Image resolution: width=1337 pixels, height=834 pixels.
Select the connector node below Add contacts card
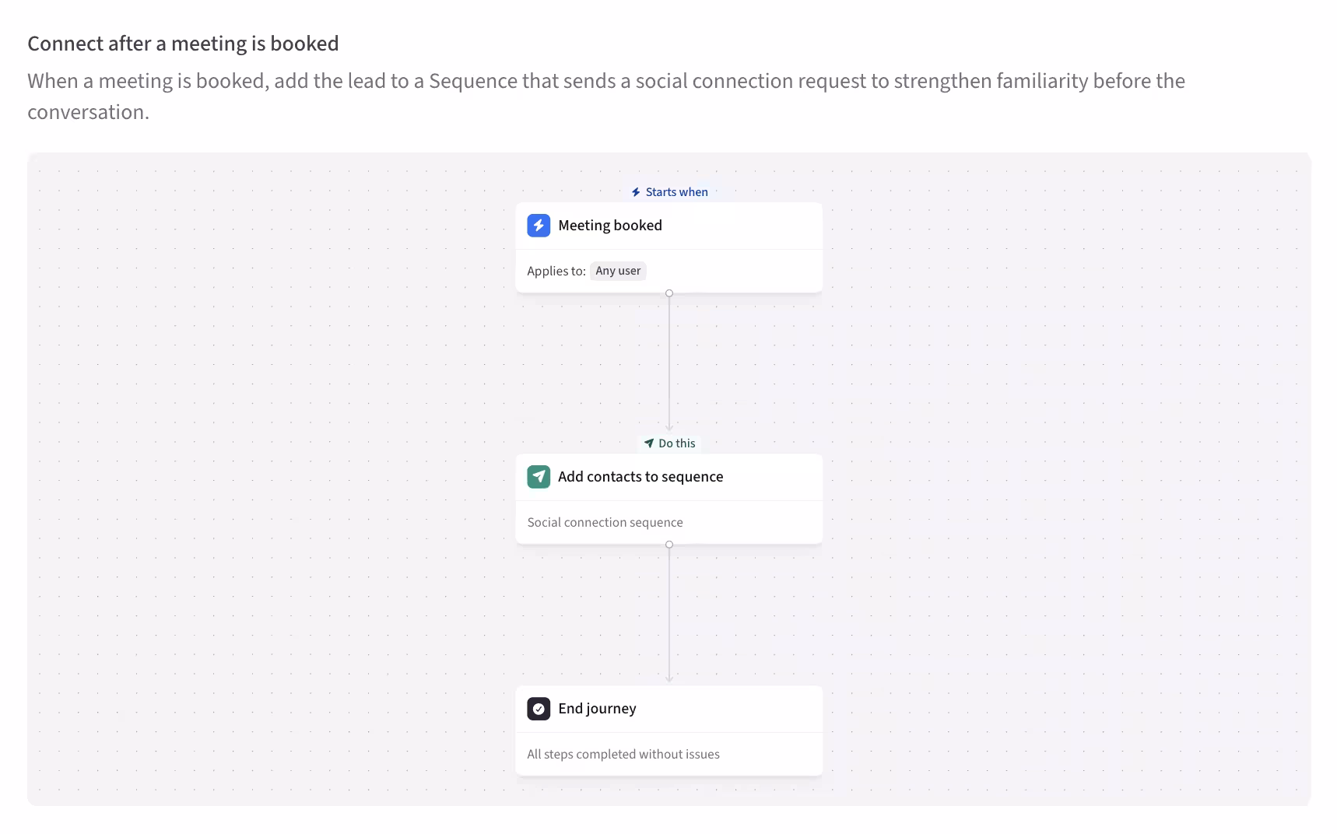click(669, 545)
